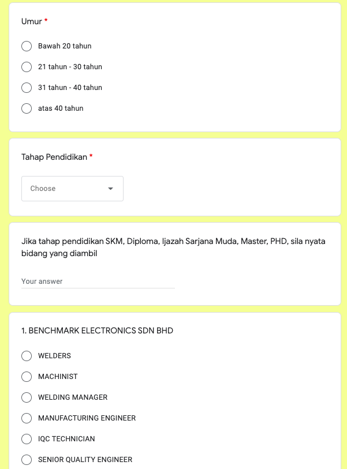The image size is (347, 469).
Task: Click the 'MACHINIST' label text
Action: (x=58, y=377)
